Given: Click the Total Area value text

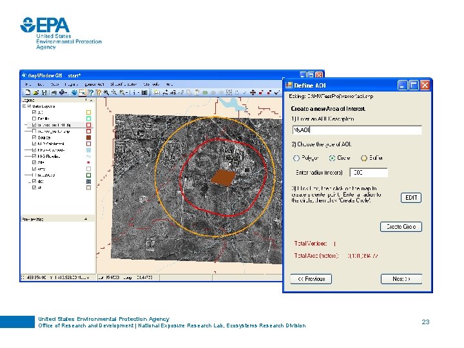Looking at the screenshot, I should 363,256.
